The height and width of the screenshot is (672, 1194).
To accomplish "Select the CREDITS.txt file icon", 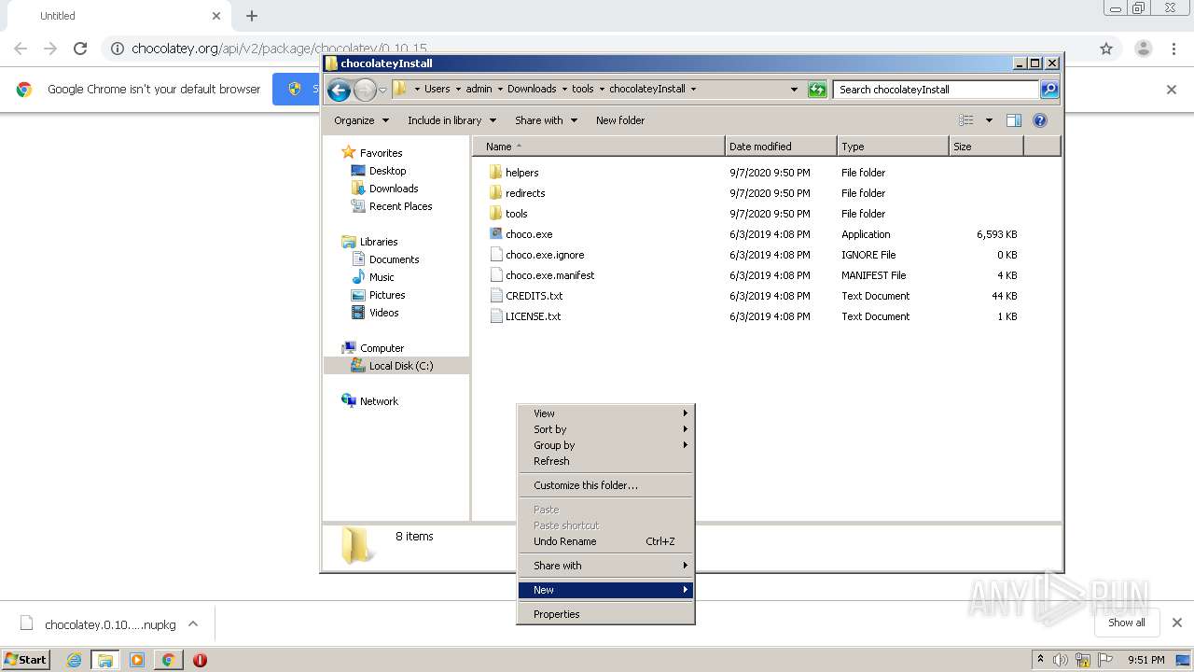I will 495,296.
